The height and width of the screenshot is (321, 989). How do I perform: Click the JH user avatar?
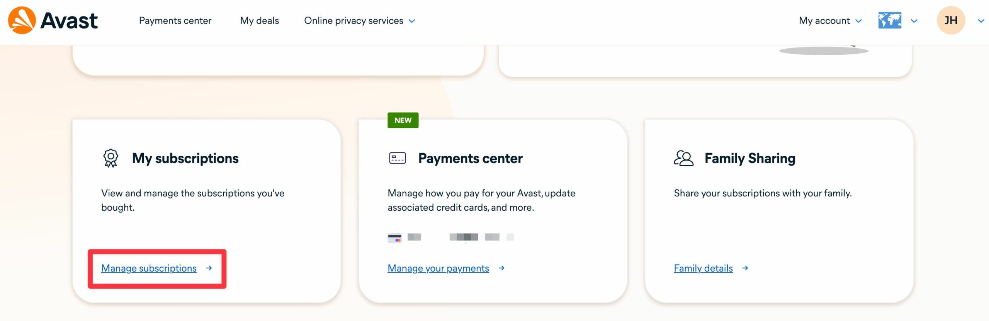pos(951,20)
